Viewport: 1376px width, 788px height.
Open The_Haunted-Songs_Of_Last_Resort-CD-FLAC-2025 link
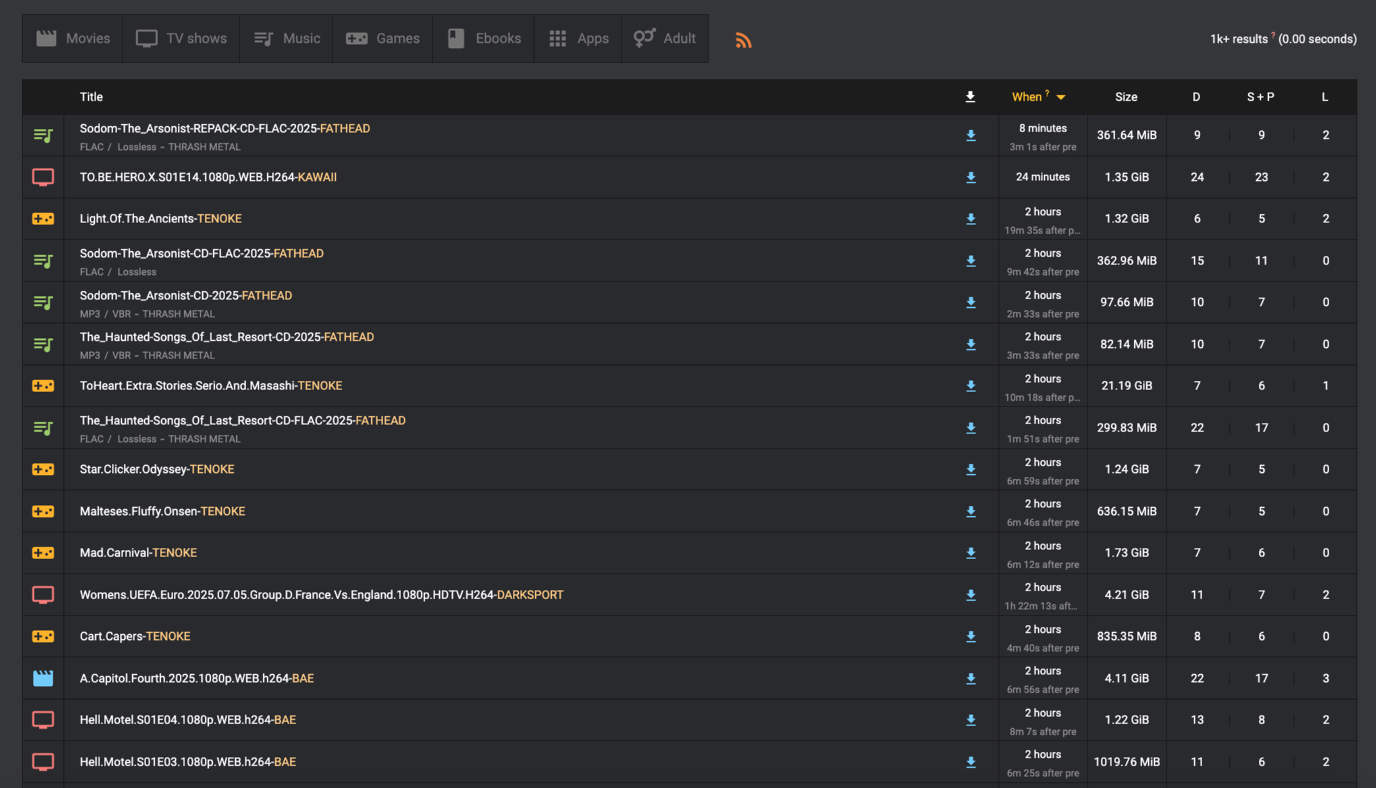pyautogui.click(x=242, y=420)
